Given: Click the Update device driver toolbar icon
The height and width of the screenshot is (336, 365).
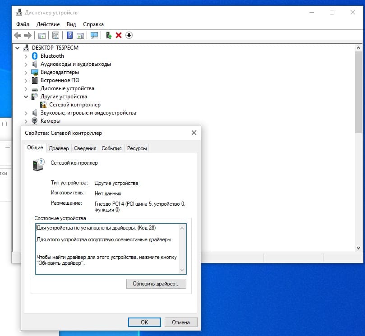Looking at the screenshot, I should pos(108,35).
